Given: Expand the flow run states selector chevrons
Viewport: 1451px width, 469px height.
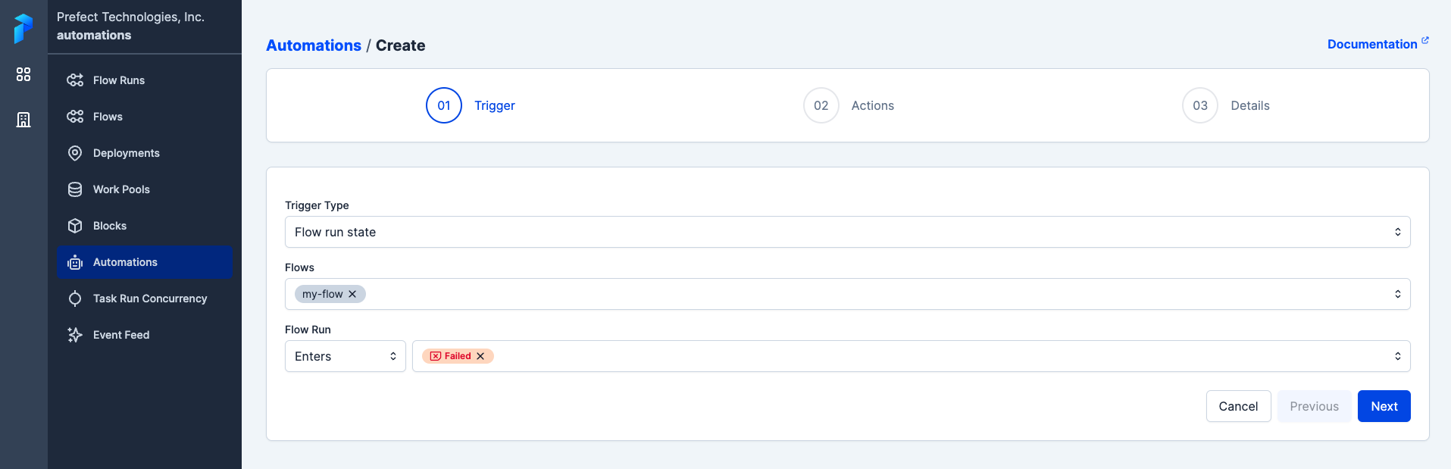Looking at the screenshot, I should point(1398,356).
